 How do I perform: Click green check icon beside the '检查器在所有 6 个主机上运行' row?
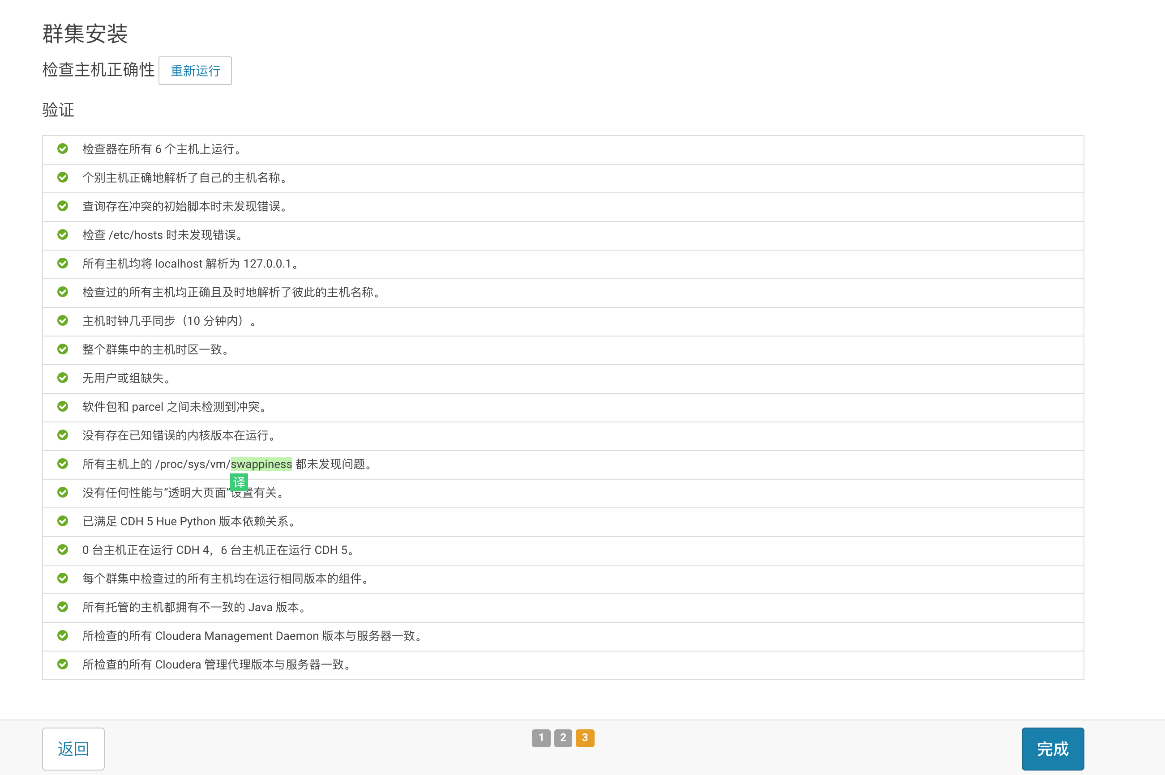(x=63, y=149)
